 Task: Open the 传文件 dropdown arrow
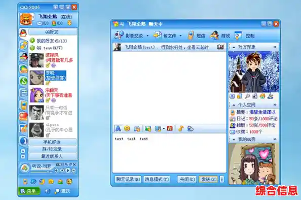[180, 36]
